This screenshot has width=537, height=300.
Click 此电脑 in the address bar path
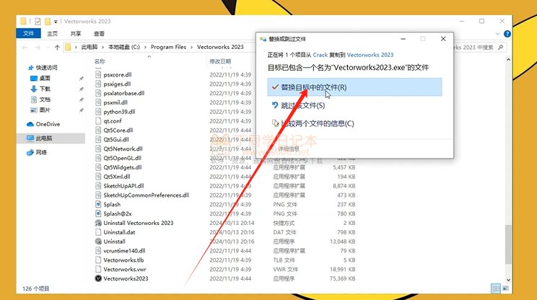click(x=89, y=47)
